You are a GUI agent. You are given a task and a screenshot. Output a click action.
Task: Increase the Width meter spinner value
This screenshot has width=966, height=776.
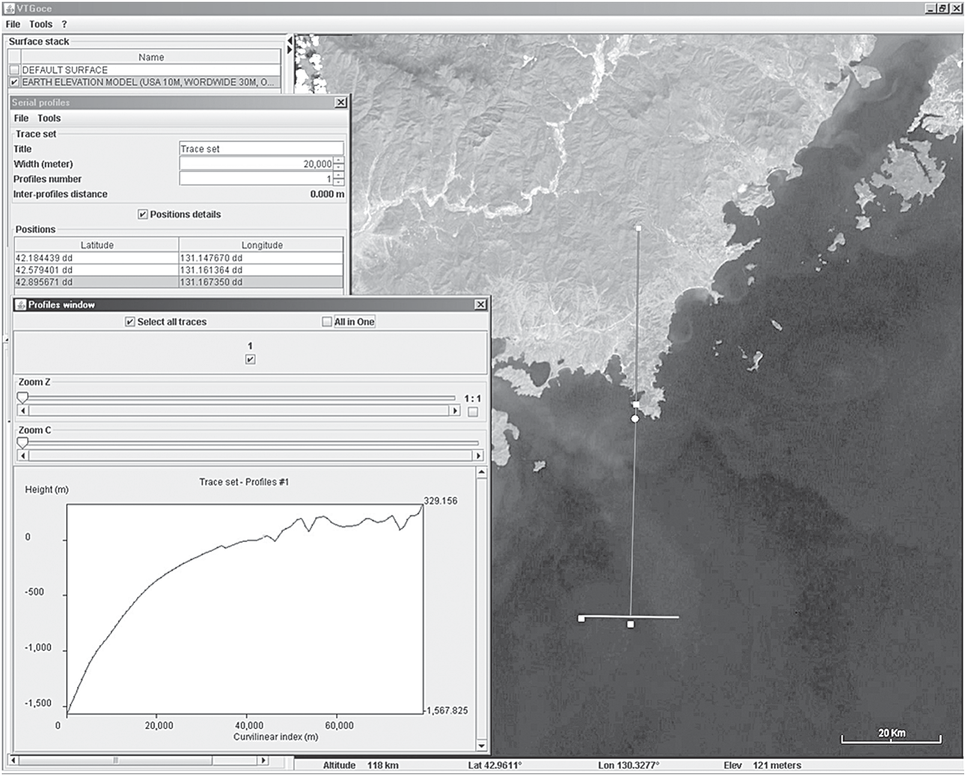click(x=339, y=160)
